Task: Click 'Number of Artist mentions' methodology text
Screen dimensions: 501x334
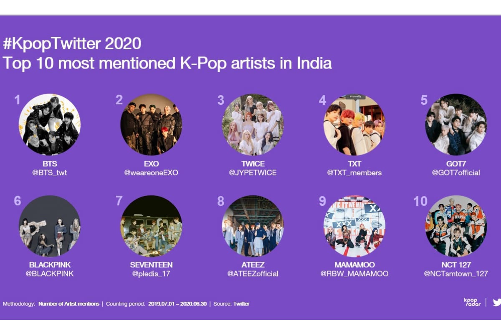Action: click(69, 304)
